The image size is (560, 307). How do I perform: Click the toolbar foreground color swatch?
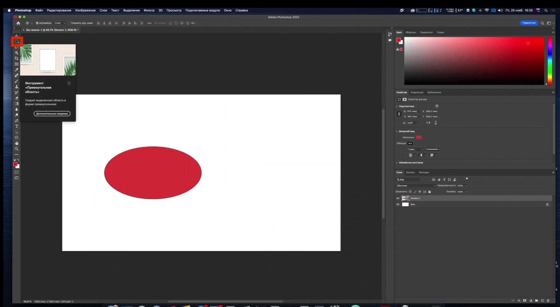(x=15, y=164)
